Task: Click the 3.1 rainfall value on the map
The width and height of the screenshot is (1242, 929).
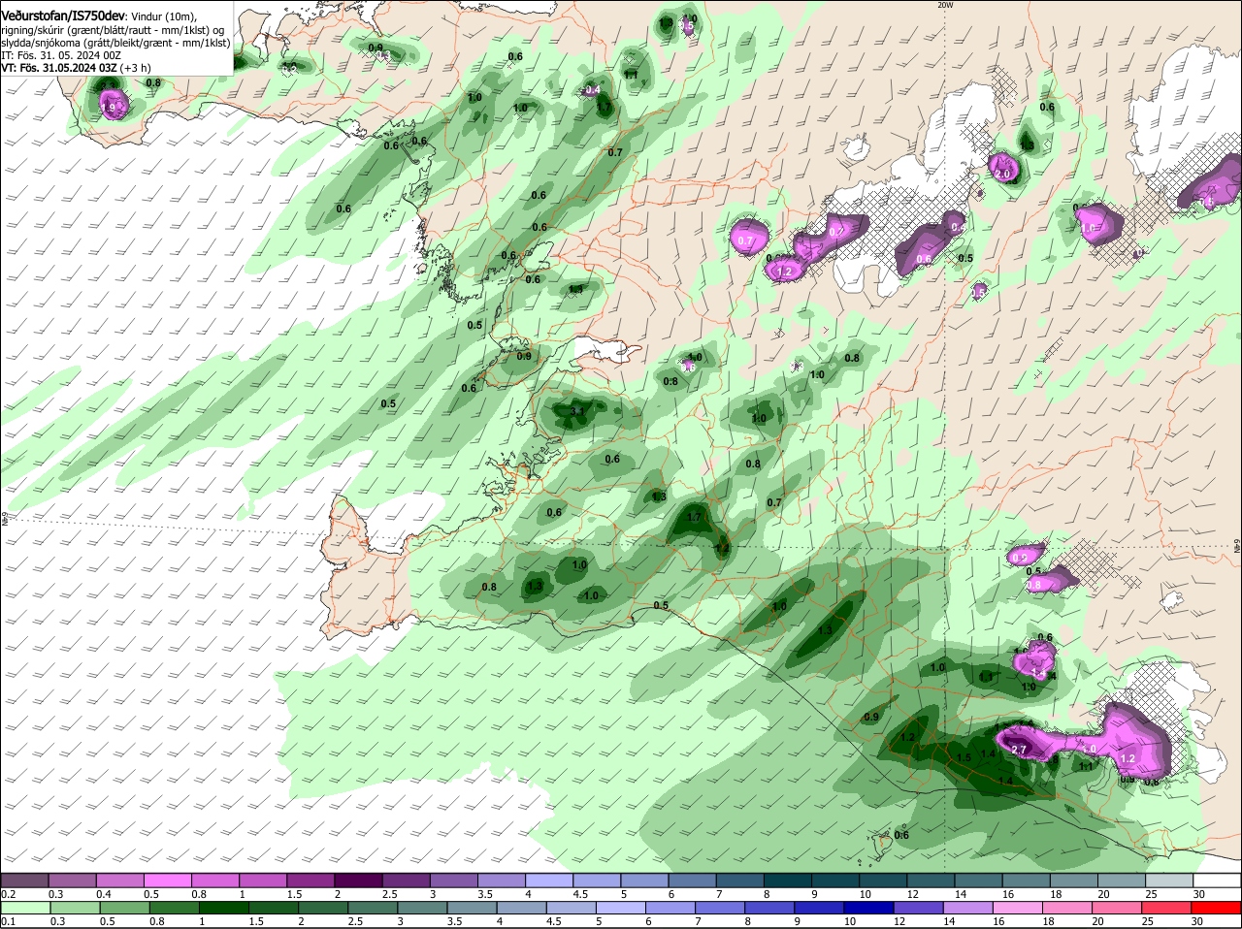Action: [577, 411]
